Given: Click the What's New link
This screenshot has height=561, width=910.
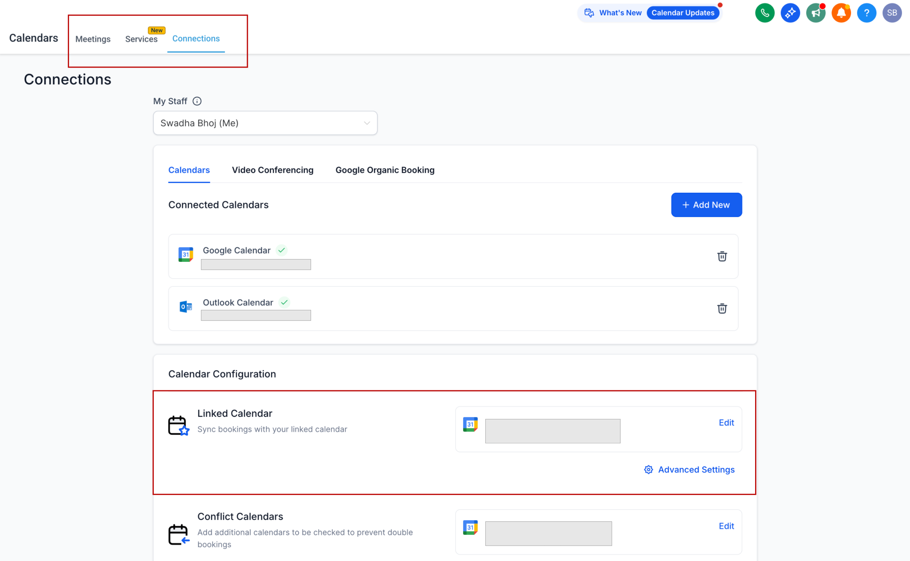Looking at the screenshot, I should click(x=620, y=13).
